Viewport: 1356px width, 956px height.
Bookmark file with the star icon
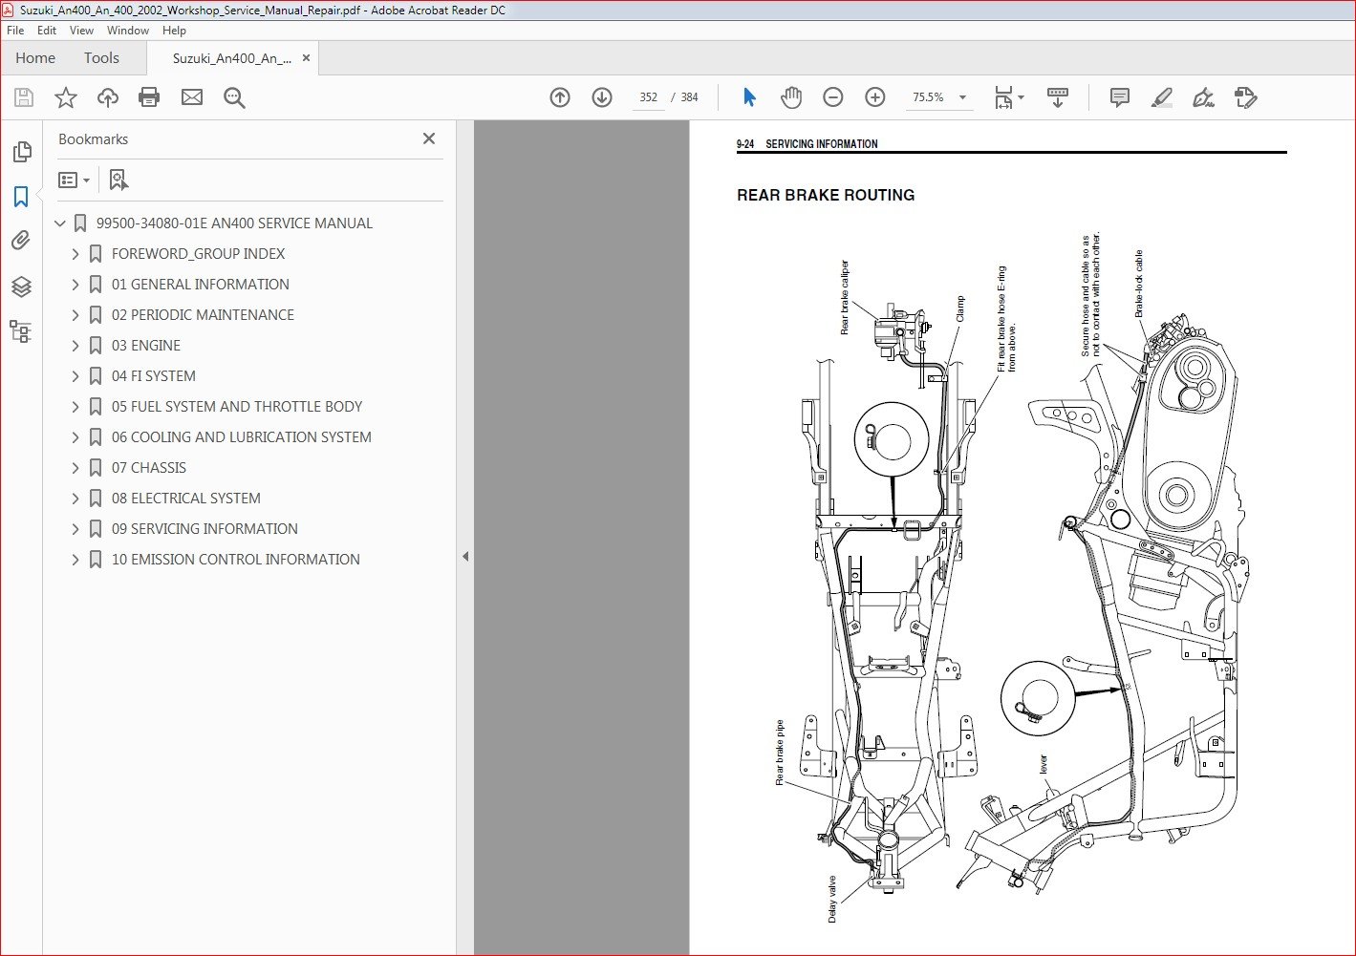(x=66, y=97)
